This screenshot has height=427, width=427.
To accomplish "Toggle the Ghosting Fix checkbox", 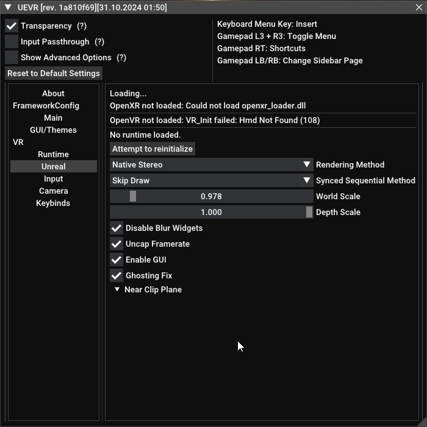I will tap(117, 275).
